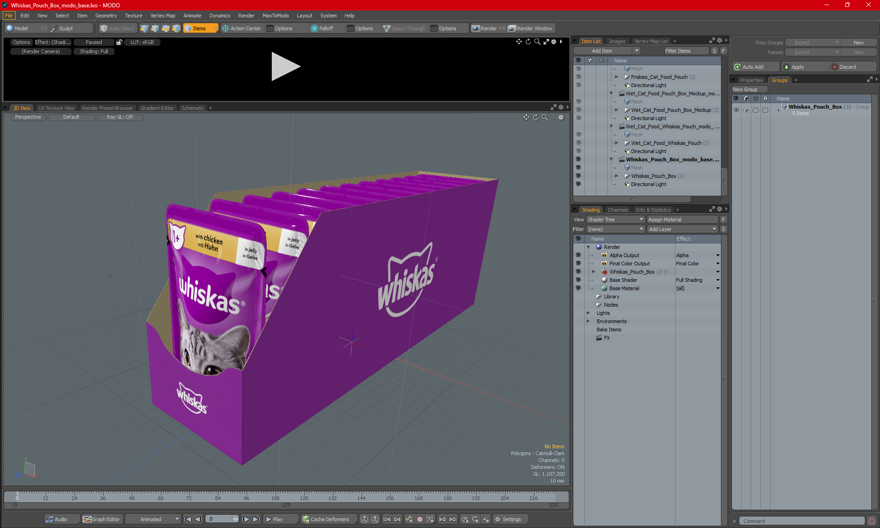Open the Animated dropdown in timeline bar
Screen dimensions: 880x528
(x=153, y=519)
